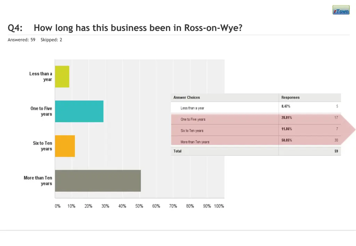
Task: Select 'One to Five years' in the table
Action: click(193, 119)
